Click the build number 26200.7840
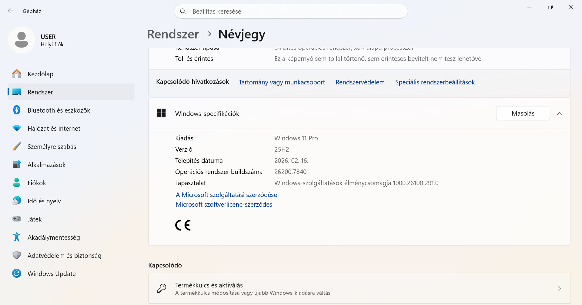The width and height of the screenshot is (582, 305). coord(290,172)
